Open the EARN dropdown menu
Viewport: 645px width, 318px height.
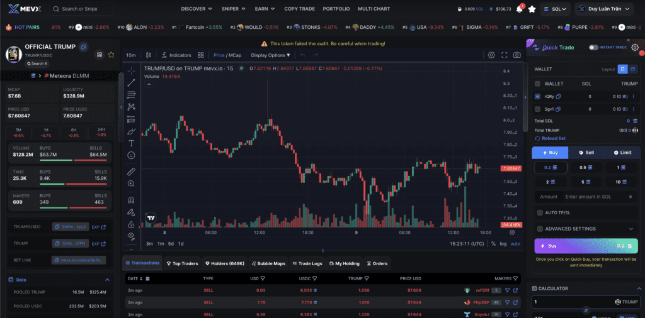click(265, 9)
